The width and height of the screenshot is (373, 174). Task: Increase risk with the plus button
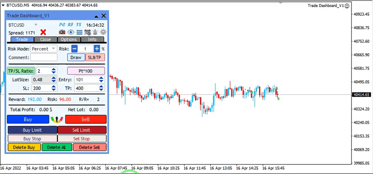[x=97, y=49]
